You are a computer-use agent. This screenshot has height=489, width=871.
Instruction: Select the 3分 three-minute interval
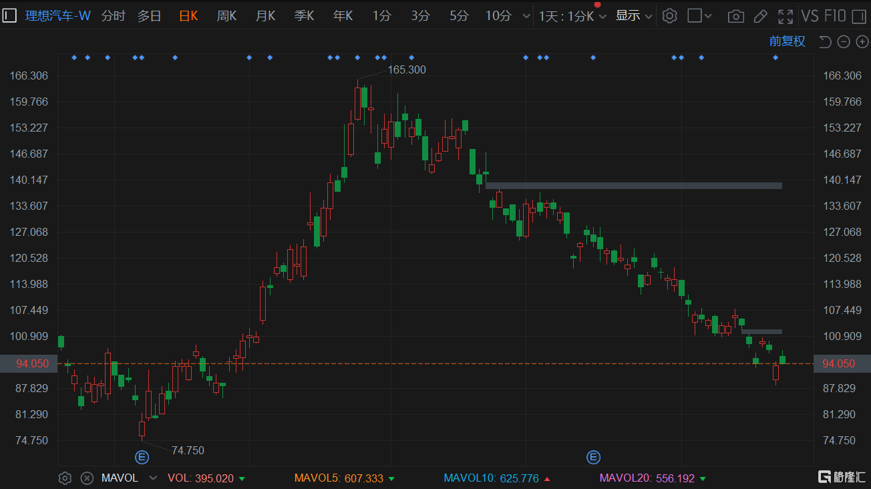pyautogui.click(x=420, y=16)
